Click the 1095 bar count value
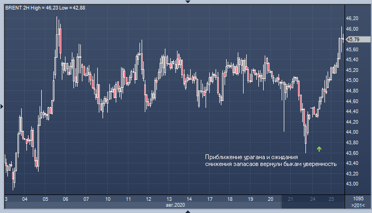Screen dimensions: 372x213 (x=358, y=199)
